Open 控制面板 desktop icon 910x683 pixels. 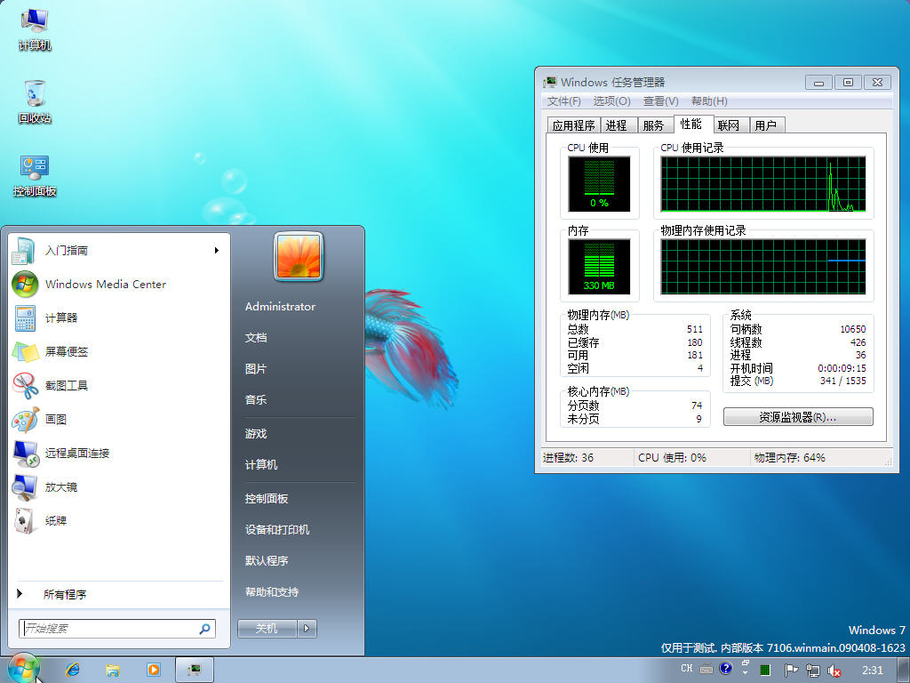pyautogui.click(x=35, y=175)
